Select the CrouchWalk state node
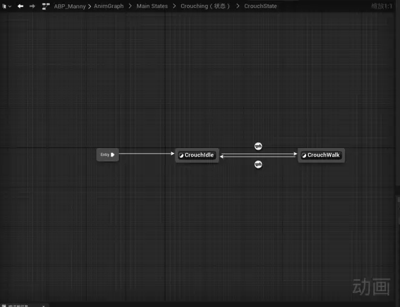Screen dimensions: 400x307 (x=321, y=155)
